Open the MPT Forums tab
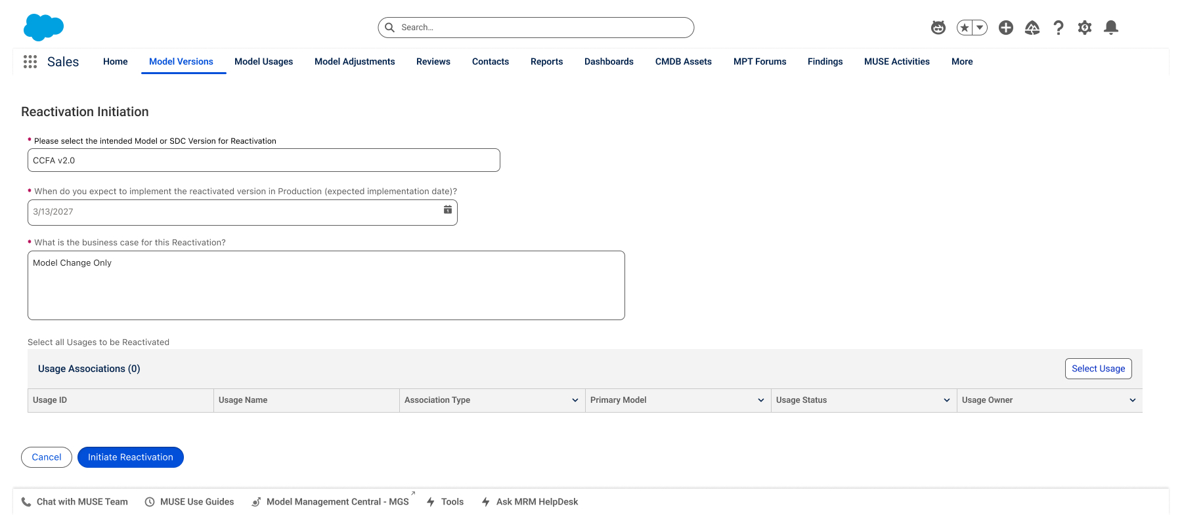This screenshot has height=515, width=1182. pyautogui.click(x=760, y=62)
